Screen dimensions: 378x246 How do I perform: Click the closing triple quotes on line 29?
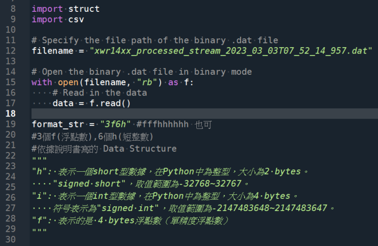click(39, 231)
